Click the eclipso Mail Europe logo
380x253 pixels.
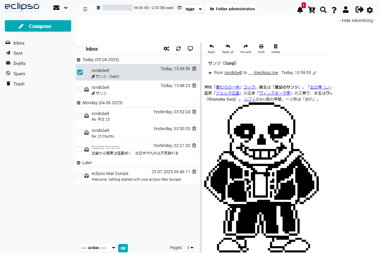pos(22,8)
